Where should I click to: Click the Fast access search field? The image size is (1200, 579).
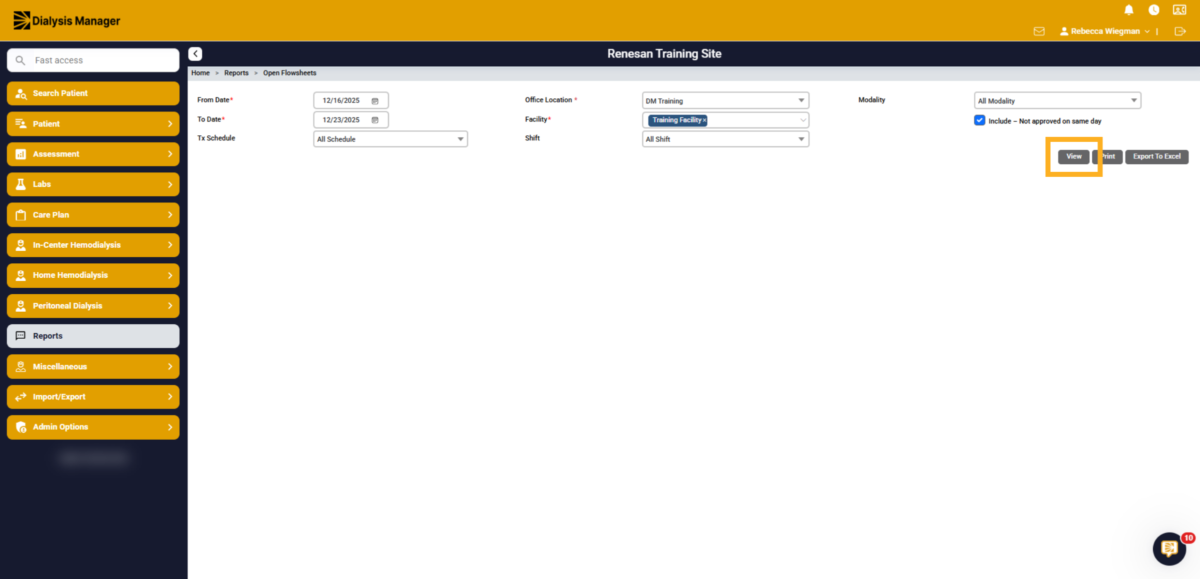tap(93, 60)
